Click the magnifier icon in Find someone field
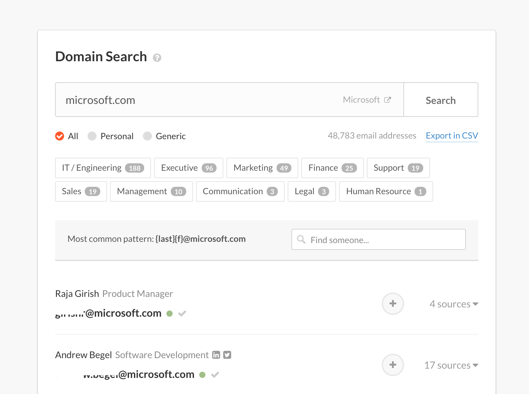The height and width of the screenshot is (394, 529). 301,239
